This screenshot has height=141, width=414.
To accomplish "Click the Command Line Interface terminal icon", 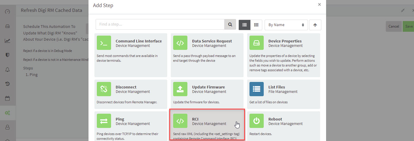I will coord(104,43).
